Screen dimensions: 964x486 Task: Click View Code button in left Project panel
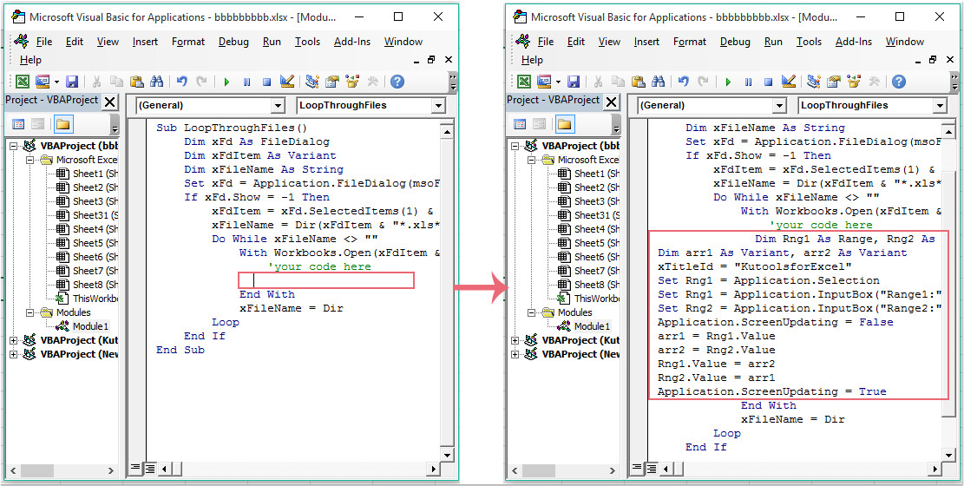[17, 124]
